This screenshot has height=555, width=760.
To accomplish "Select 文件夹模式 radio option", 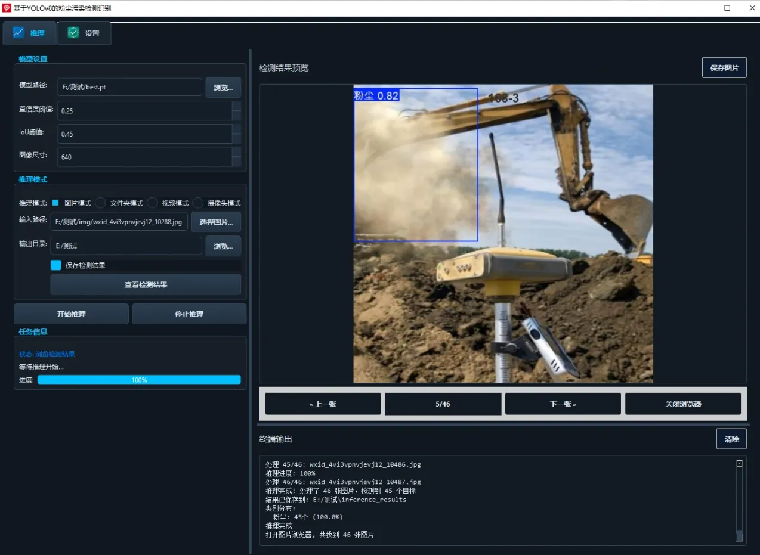I will pyautogui.click(x=101, y=203).
